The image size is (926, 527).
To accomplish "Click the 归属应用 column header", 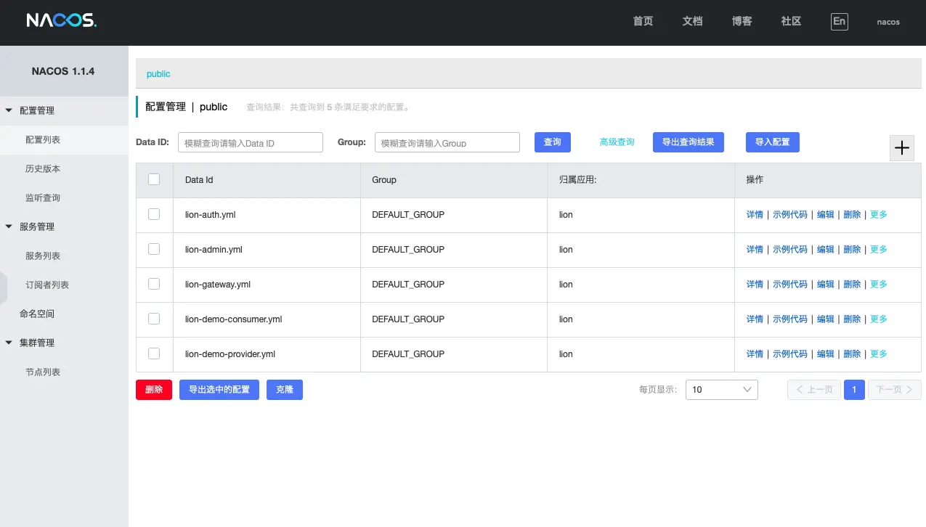I will tap(641, 180).
